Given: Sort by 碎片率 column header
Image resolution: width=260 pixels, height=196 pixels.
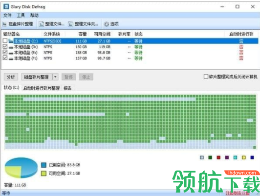Looking at the screenshot, I should tap(124, 34).
